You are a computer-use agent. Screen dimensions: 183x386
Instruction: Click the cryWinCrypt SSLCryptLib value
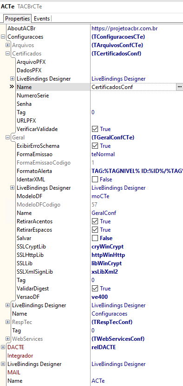click(x=107, y=247)
